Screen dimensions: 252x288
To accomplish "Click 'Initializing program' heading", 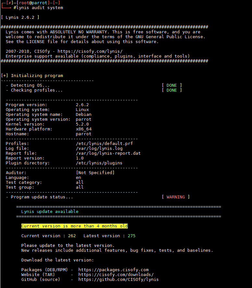I will [37, 76].
